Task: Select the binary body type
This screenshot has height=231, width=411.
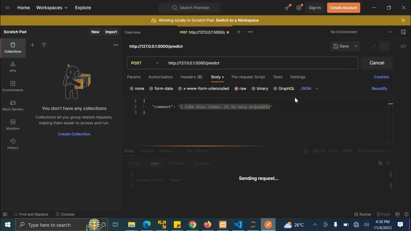Action: tap(260, 89)
